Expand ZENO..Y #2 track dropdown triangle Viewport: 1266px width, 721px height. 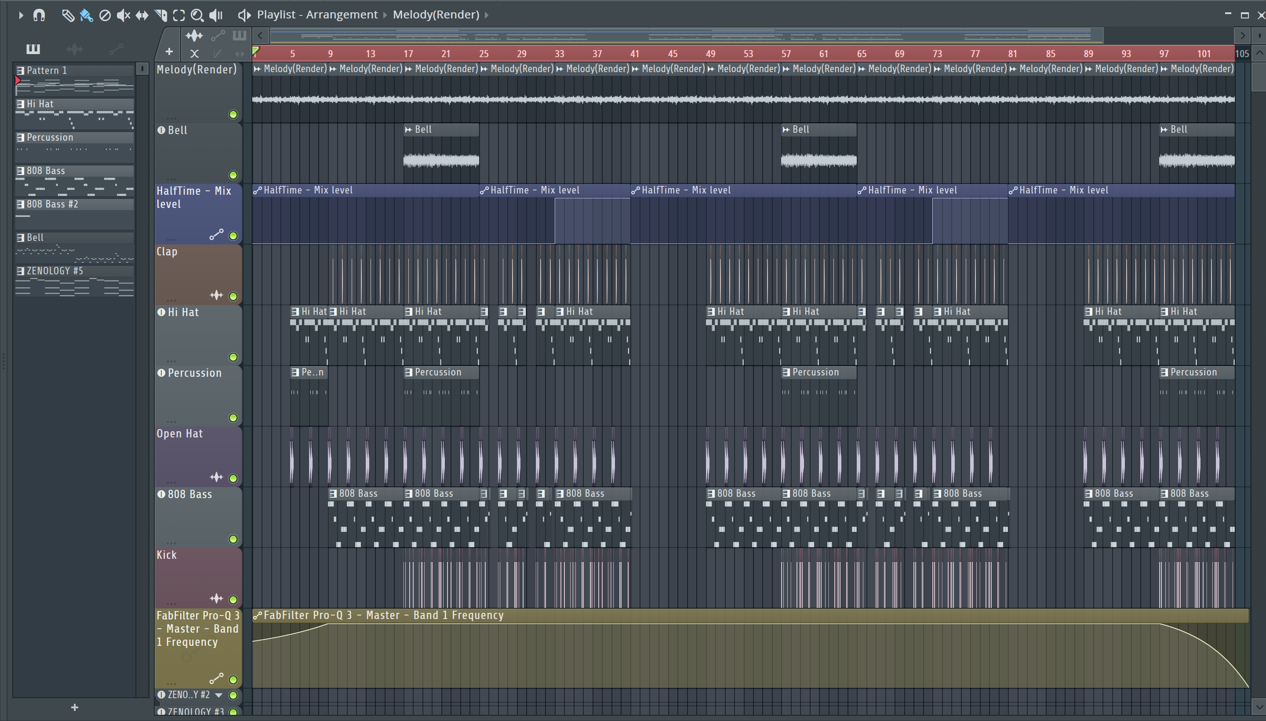point(218,695)
